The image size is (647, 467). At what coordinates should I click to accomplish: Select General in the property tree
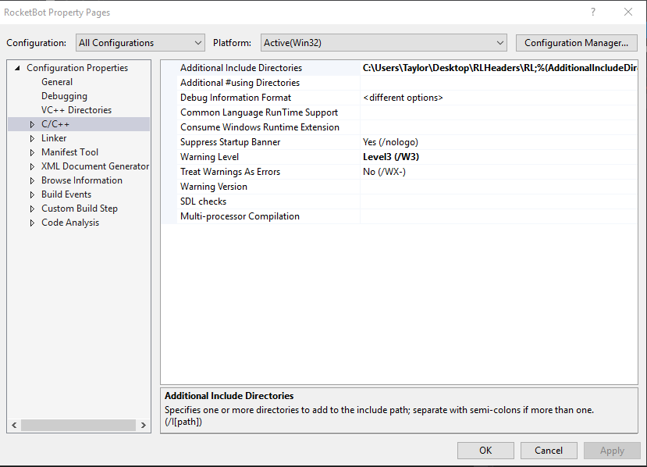[x=57, y=82]
